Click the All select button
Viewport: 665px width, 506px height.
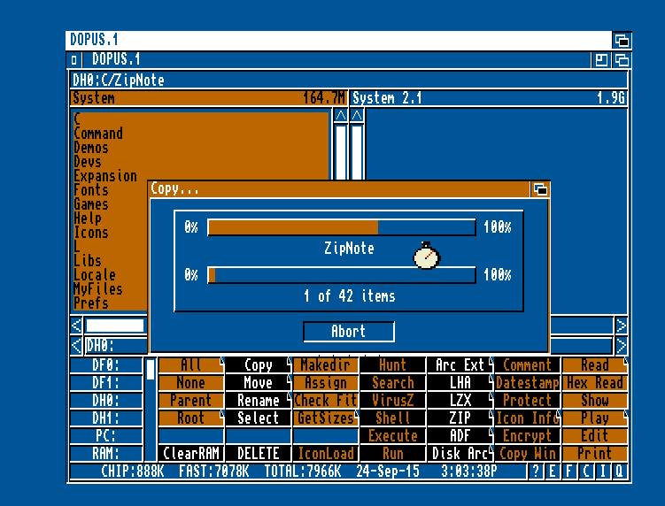pyautogui.click(x=191, y=364)
